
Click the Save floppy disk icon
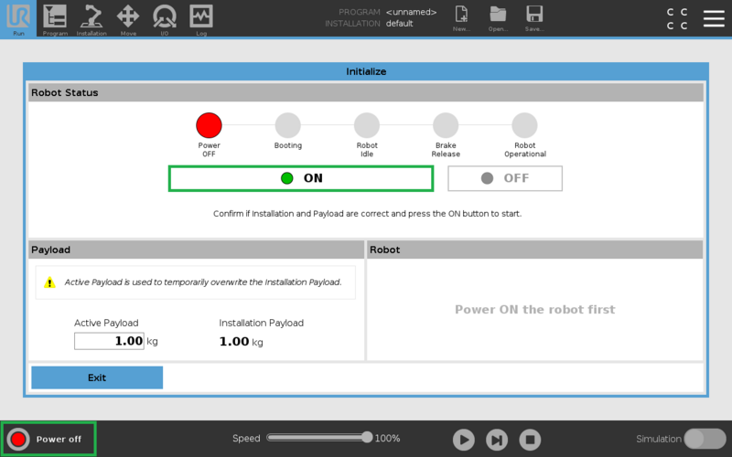pos(534,18)
